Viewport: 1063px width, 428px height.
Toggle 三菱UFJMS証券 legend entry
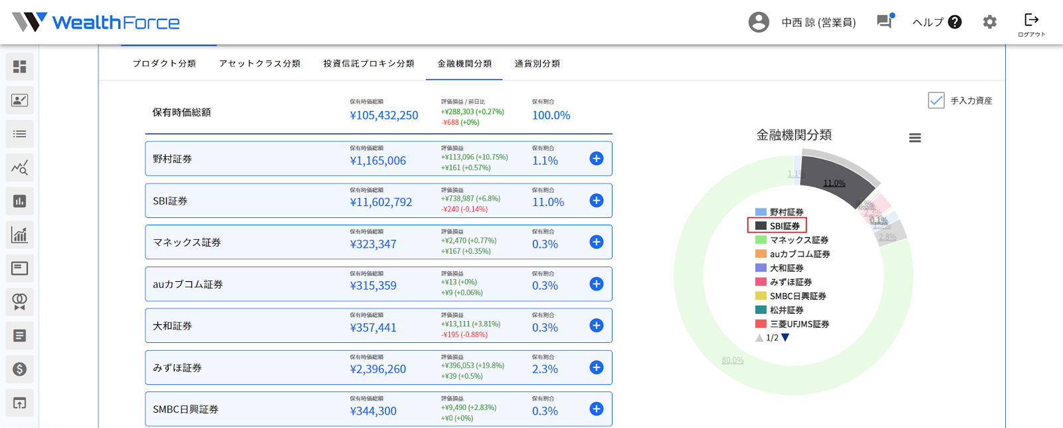click(792, 324)
